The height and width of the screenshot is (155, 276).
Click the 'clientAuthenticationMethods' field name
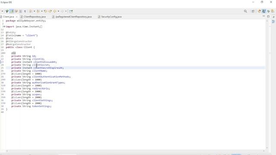click(x=51, y=77)
